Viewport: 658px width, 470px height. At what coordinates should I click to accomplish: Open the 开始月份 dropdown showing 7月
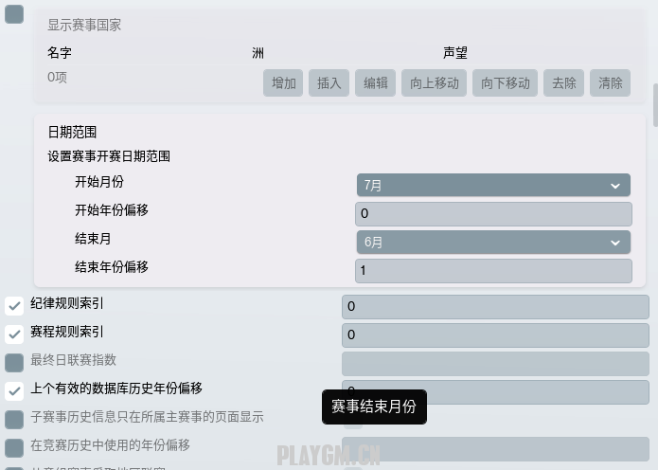[493, 185]
